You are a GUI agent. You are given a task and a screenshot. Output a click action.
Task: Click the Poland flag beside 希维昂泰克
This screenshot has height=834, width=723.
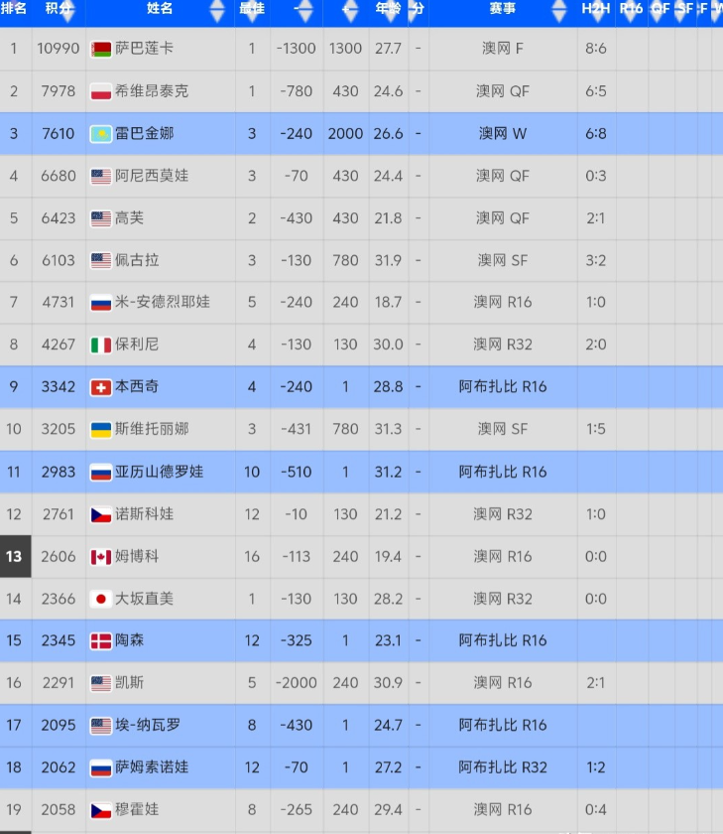coord(101,91)
